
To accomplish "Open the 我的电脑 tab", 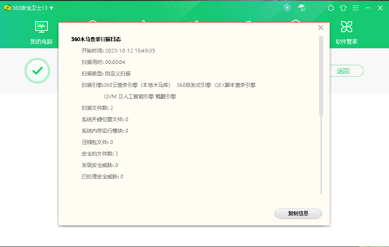I will click(41, 33).
